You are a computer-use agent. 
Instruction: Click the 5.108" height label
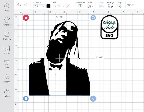click(x=99, y=58)
